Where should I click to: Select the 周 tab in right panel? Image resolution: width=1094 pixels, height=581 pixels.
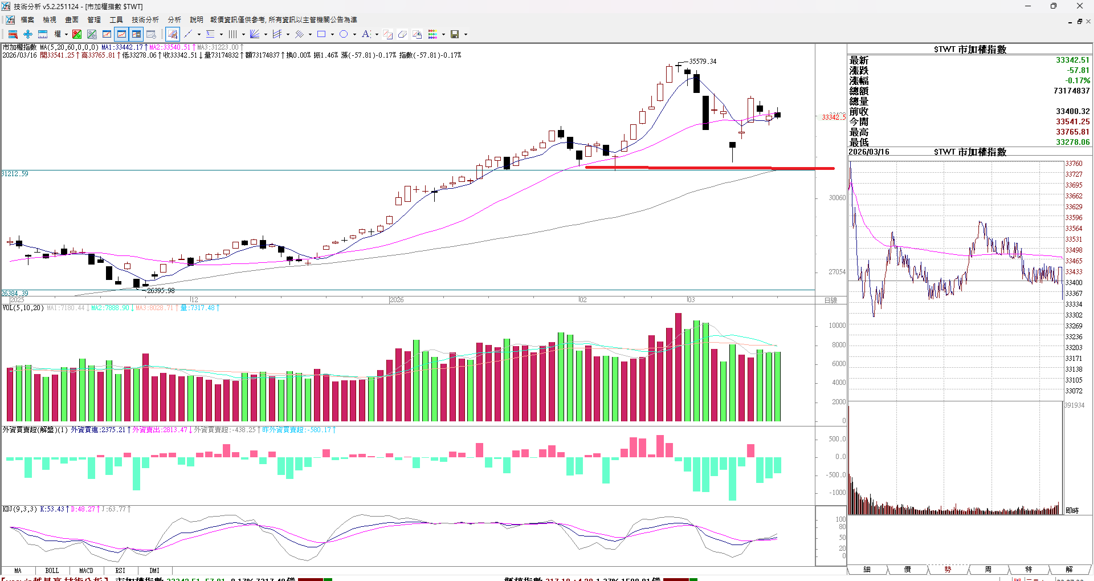pos(988,570)
